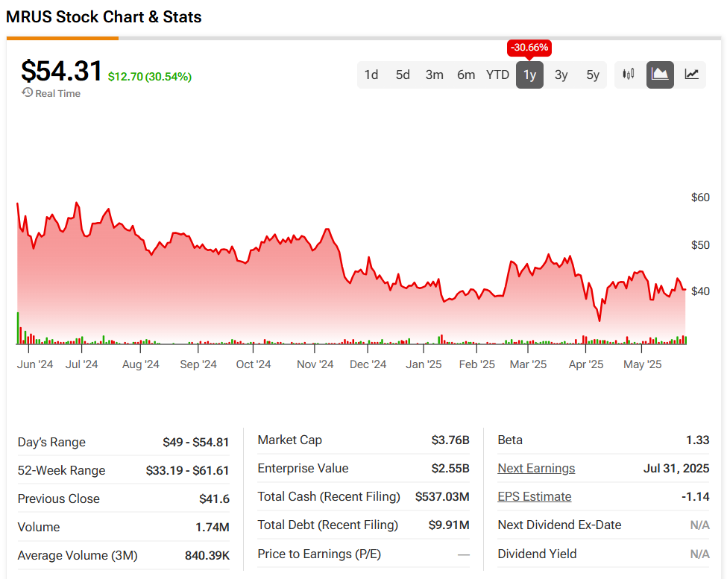Click the Price to Earnings (P/E) label
The width and height of the screenshot is (727, 579).
(319, 554)
